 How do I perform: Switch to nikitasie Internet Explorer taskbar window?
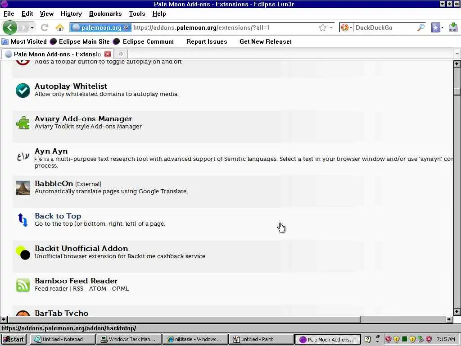195,339
